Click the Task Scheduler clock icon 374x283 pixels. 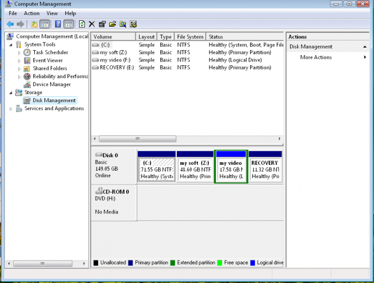coord(27,52)
